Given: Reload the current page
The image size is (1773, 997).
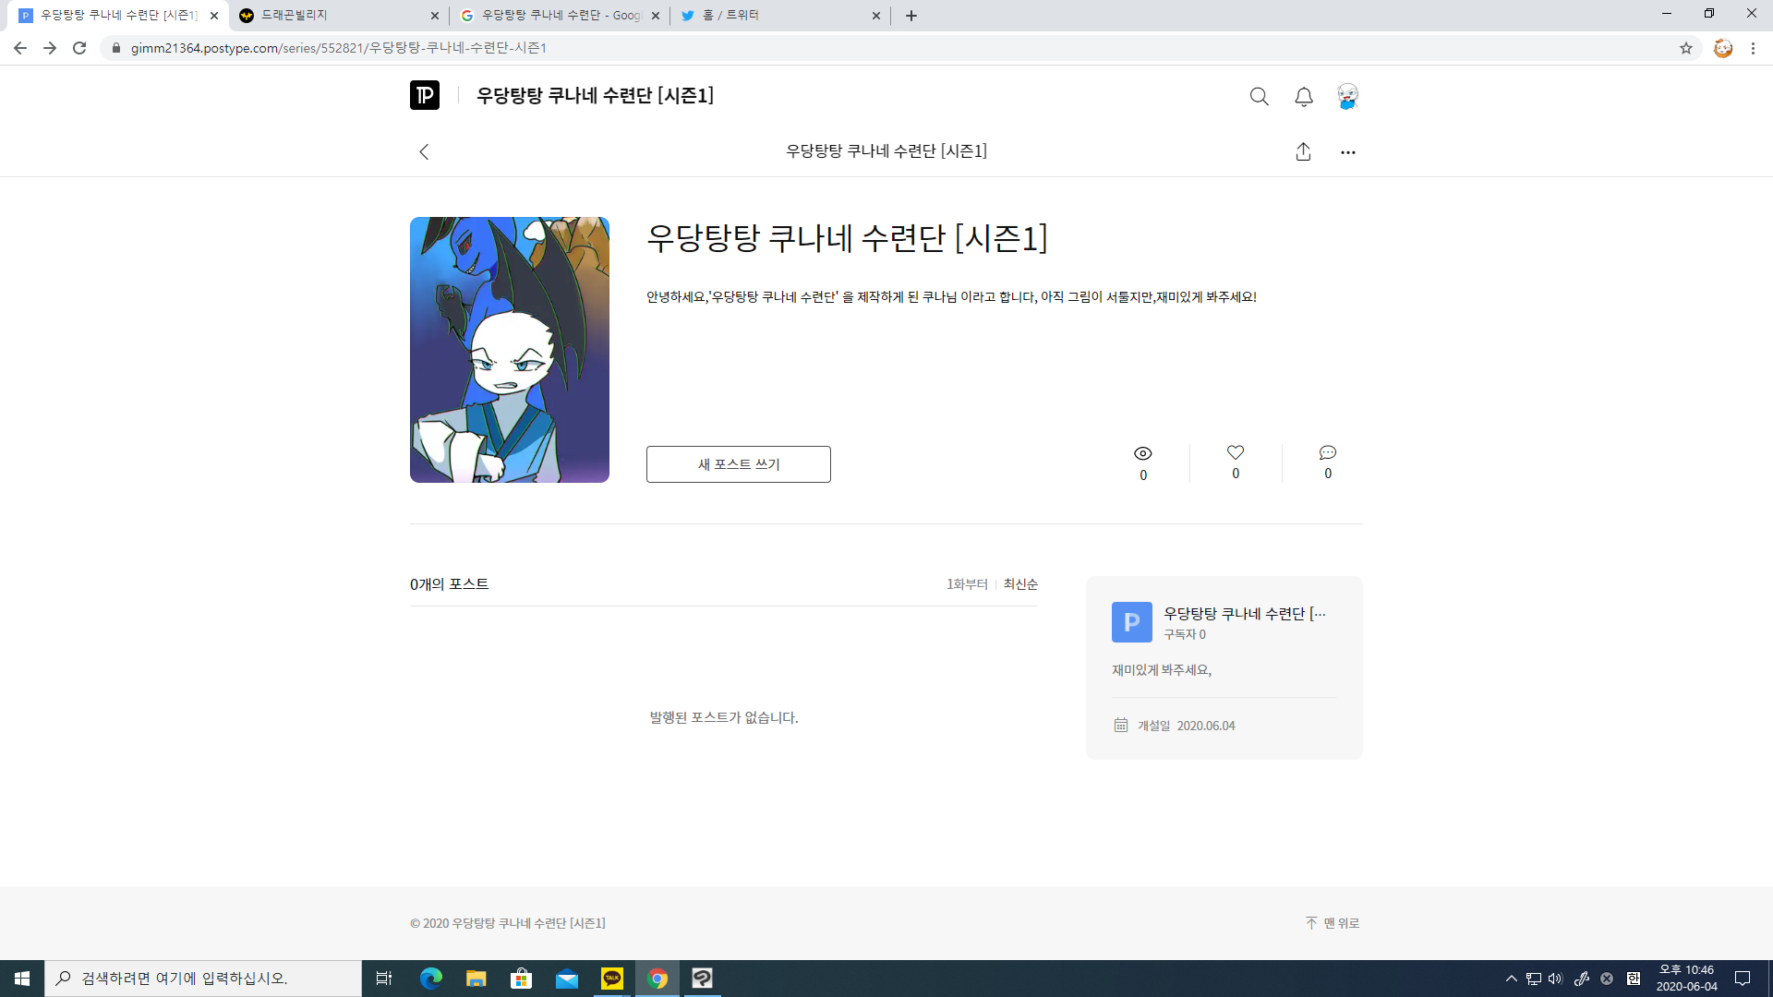Looking at the screenshot, I should (x=79, y=48).
